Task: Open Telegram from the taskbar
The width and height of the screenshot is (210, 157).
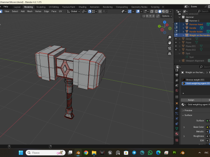Action: [134, 153]
